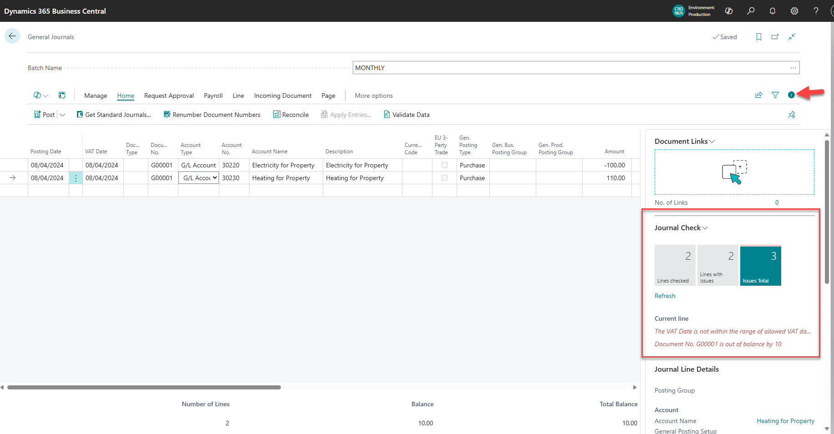The image size is (834, 434).
Task: Open the search magnifier icon
Action: [x=751, y=11]
